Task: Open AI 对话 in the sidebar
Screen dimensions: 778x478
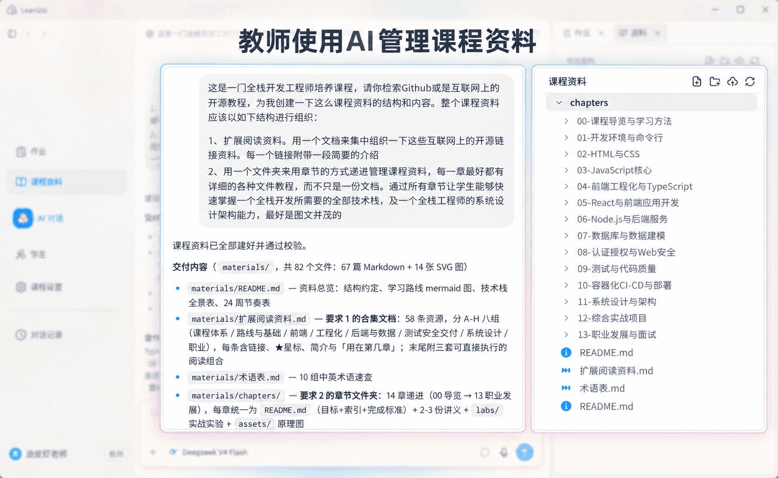Action: (x=39, y=218)
